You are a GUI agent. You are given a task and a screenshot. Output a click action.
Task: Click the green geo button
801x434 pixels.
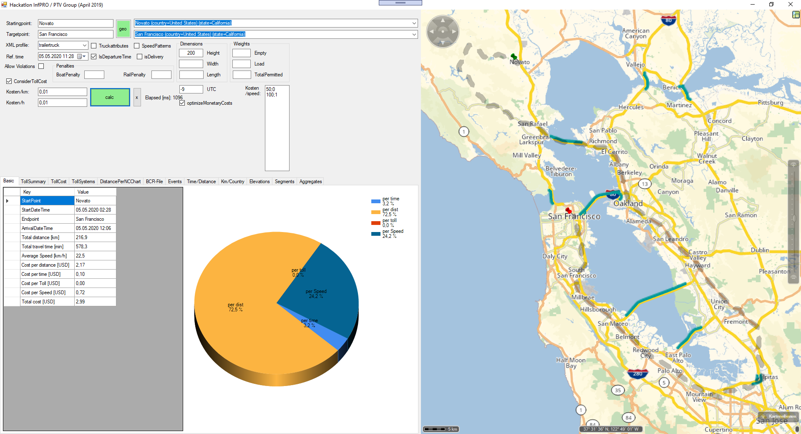(123, 29)
